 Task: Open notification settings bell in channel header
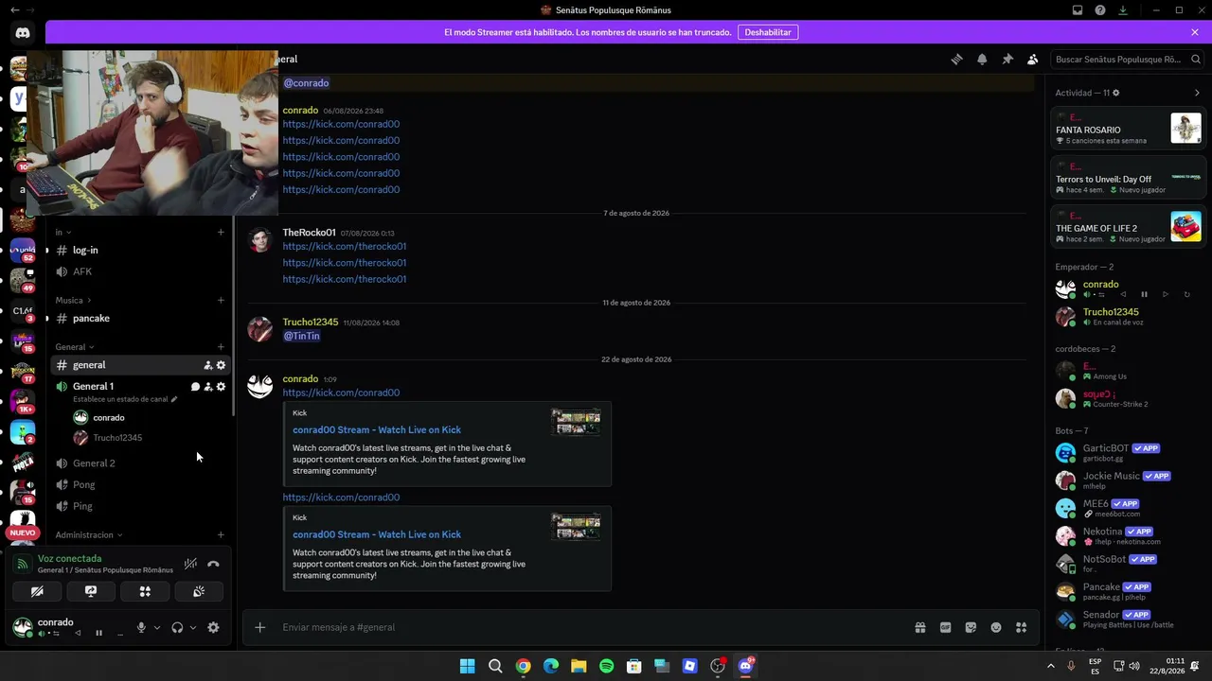[982, 59]
